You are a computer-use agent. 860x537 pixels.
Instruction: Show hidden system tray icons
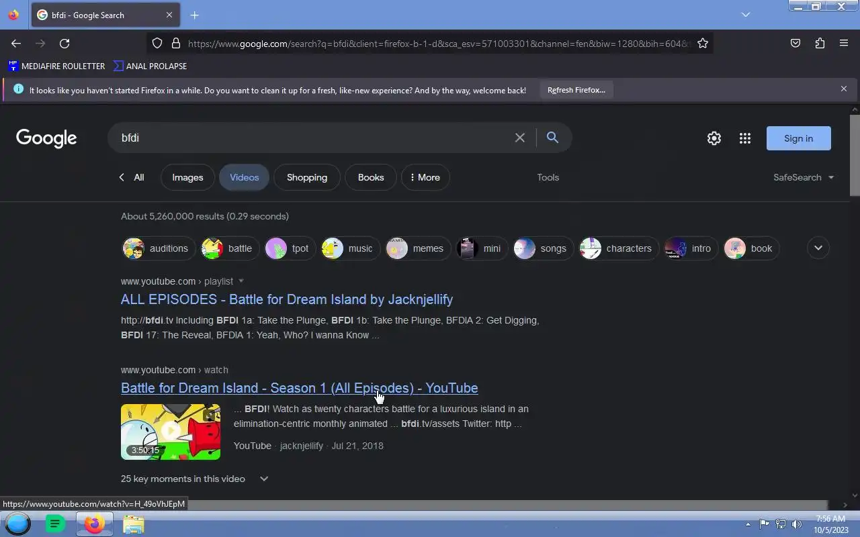(x=748, y=524)
